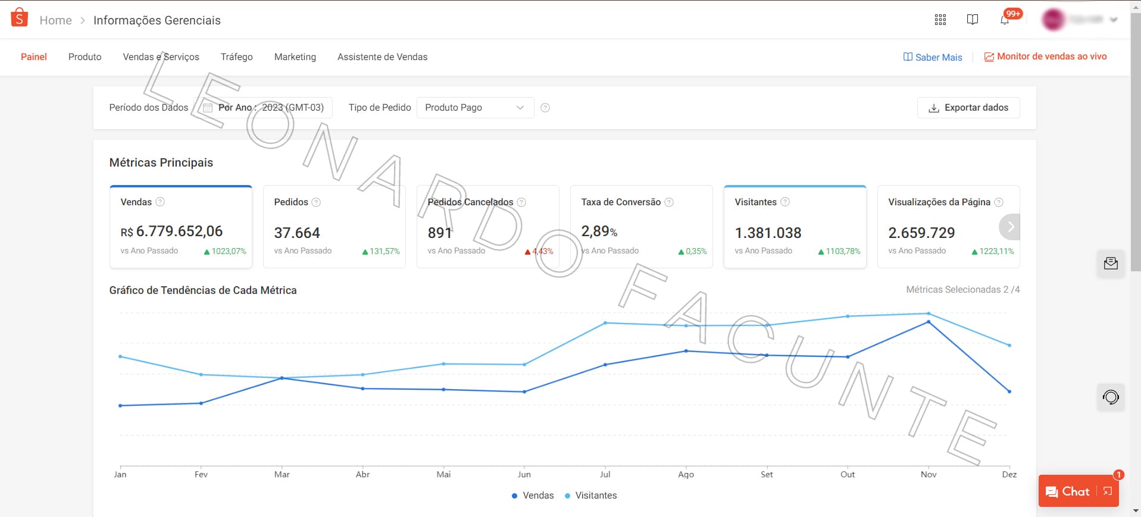Open the inbox mail side icon
The width and height of the screenshot is (1141, 517).
1110,264
